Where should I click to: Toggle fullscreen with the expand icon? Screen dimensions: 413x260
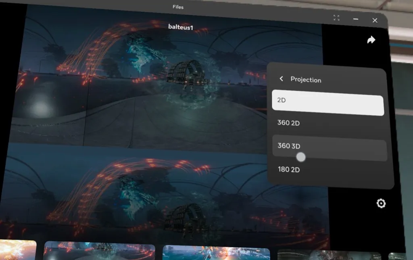(336, 18)
